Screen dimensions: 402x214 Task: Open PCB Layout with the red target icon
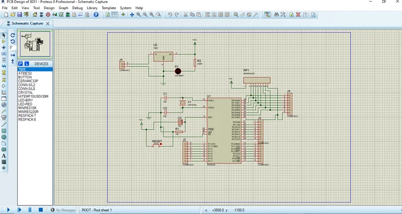click(x=48, y=15)
